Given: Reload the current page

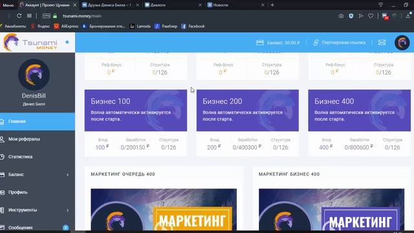Looking at the screenshot, I should (19, 16).
